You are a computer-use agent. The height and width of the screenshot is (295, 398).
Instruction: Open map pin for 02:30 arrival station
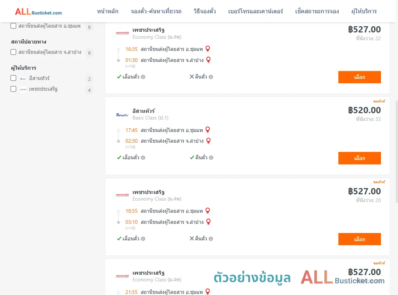208,140
